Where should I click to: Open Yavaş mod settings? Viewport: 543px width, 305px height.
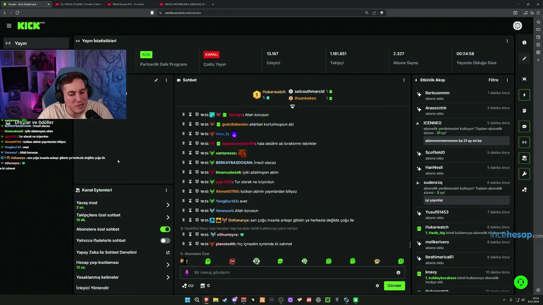[123, 205]
